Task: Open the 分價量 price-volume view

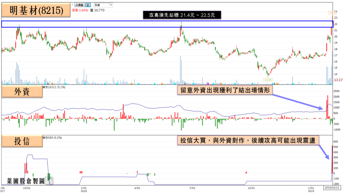Action: (79, 5)
